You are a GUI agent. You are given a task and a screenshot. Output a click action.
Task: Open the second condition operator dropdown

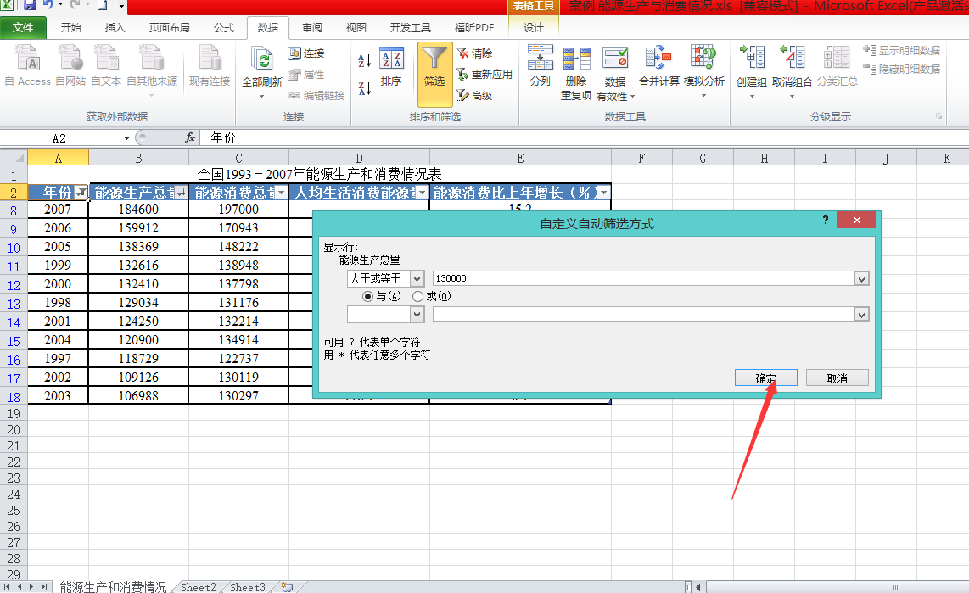pyautogui.click(x=417, y=315)
